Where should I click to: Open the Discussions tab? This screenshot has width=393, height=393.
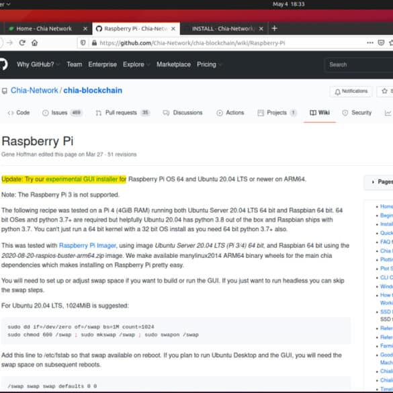point(183,113)
